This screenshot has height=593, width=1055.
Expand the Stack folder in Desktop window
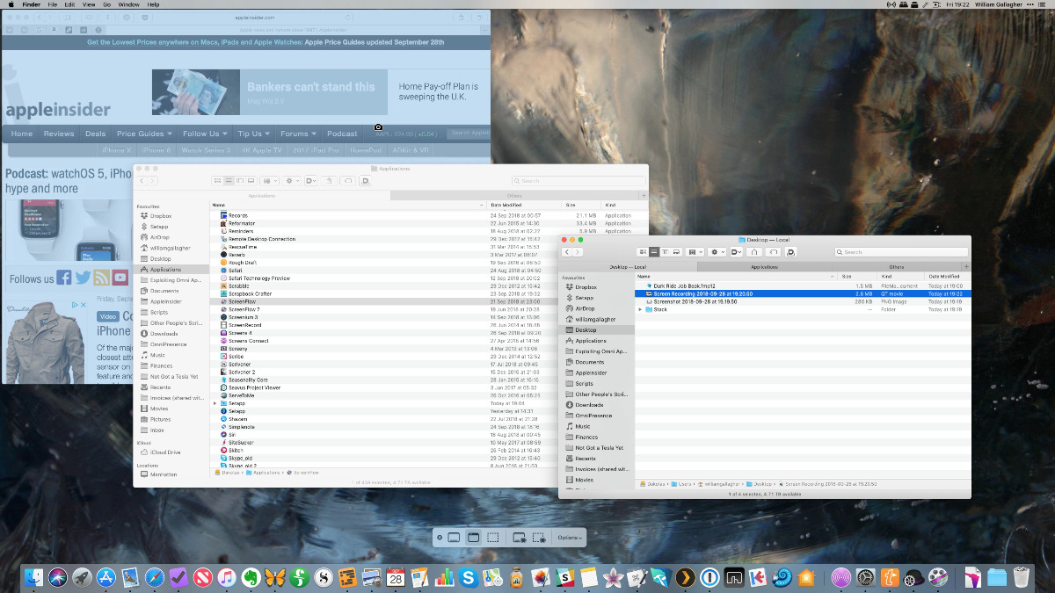(640, 309)
